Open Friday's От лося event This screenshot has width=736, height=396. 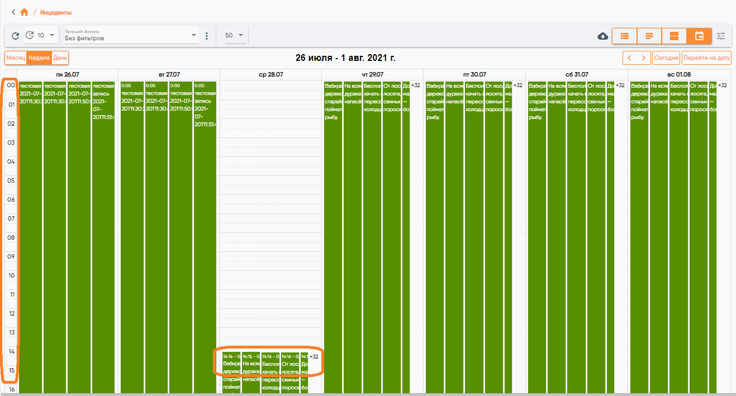(493, 237)
